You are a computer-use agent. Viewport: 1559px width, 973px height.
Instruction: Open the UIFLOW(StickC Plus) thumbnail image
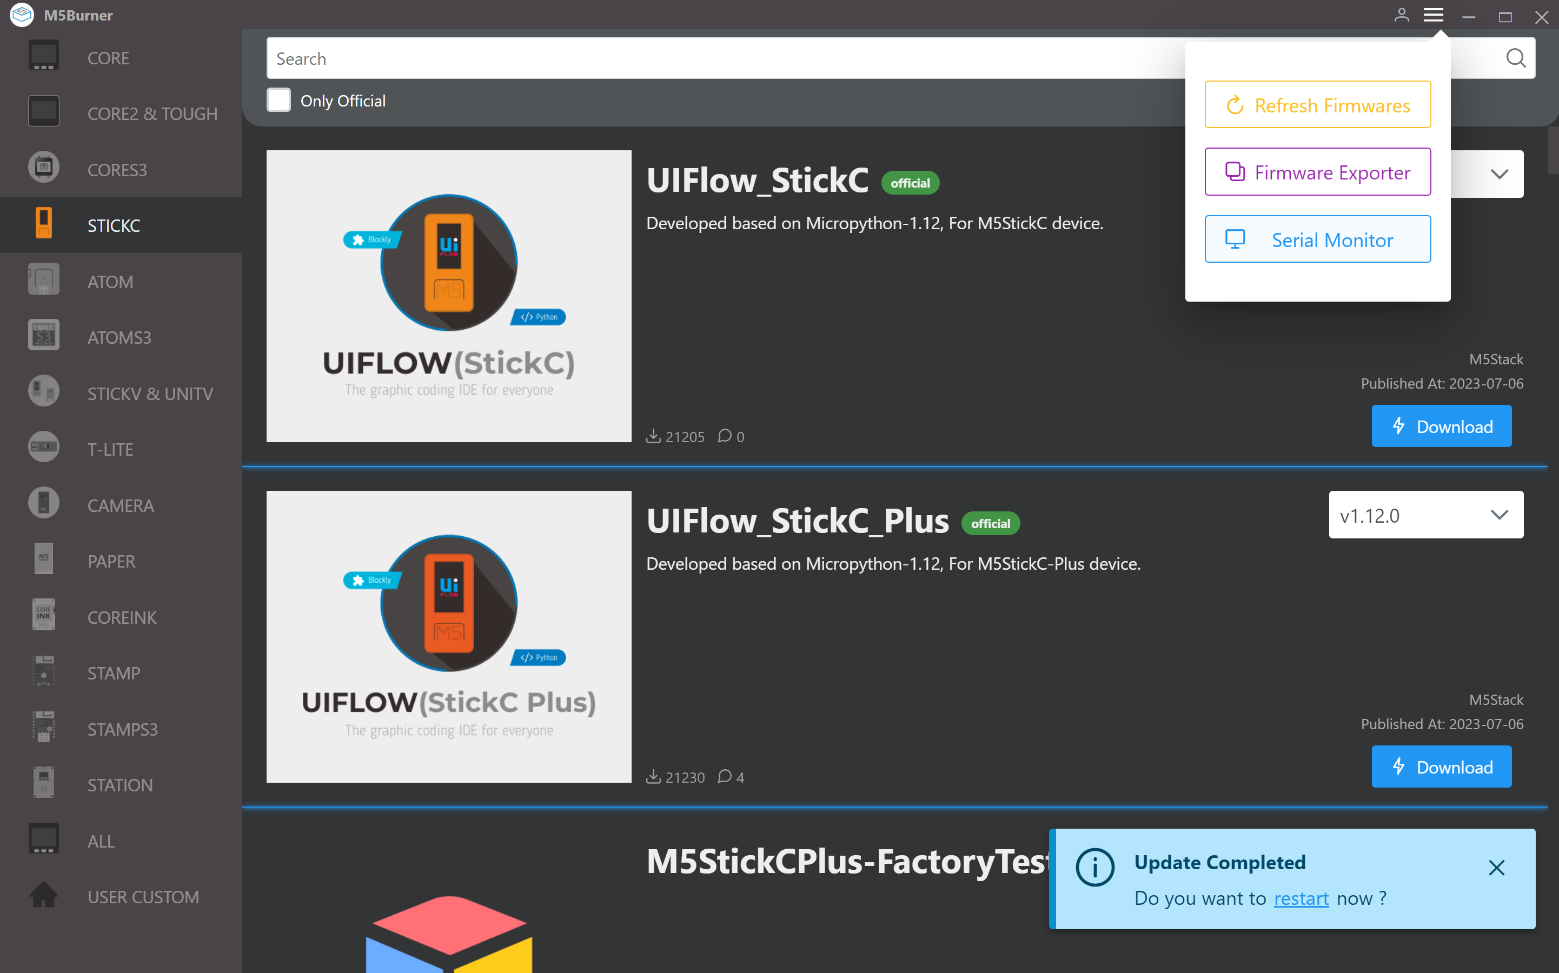coord(449,637)
